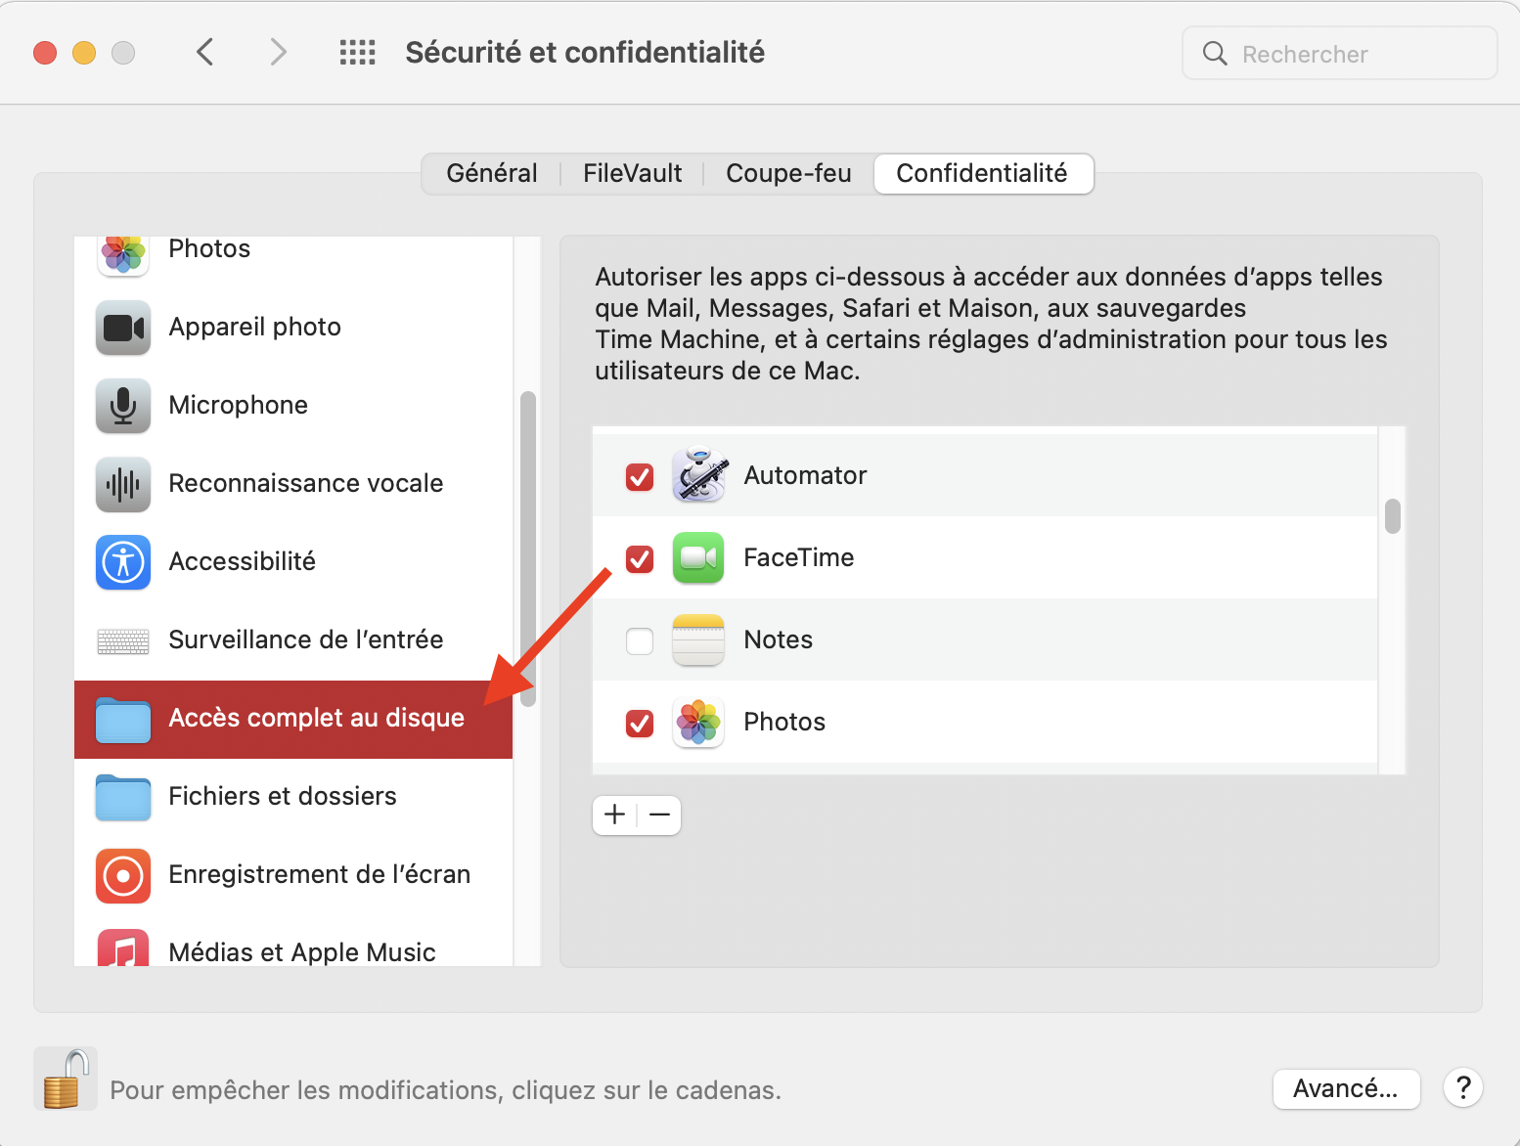Go back with the left chevron
The image size is (1520, 1146).
(x=205, y=53)
